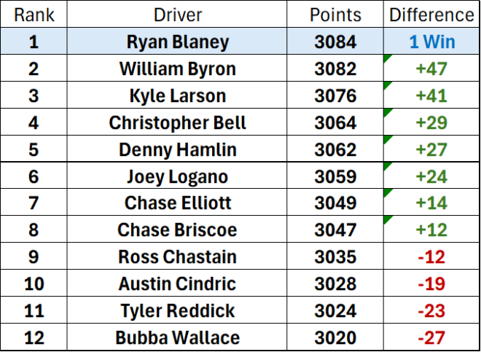Click the Joey Logano cell
The image size is (481, 352).
pos(178,176)
